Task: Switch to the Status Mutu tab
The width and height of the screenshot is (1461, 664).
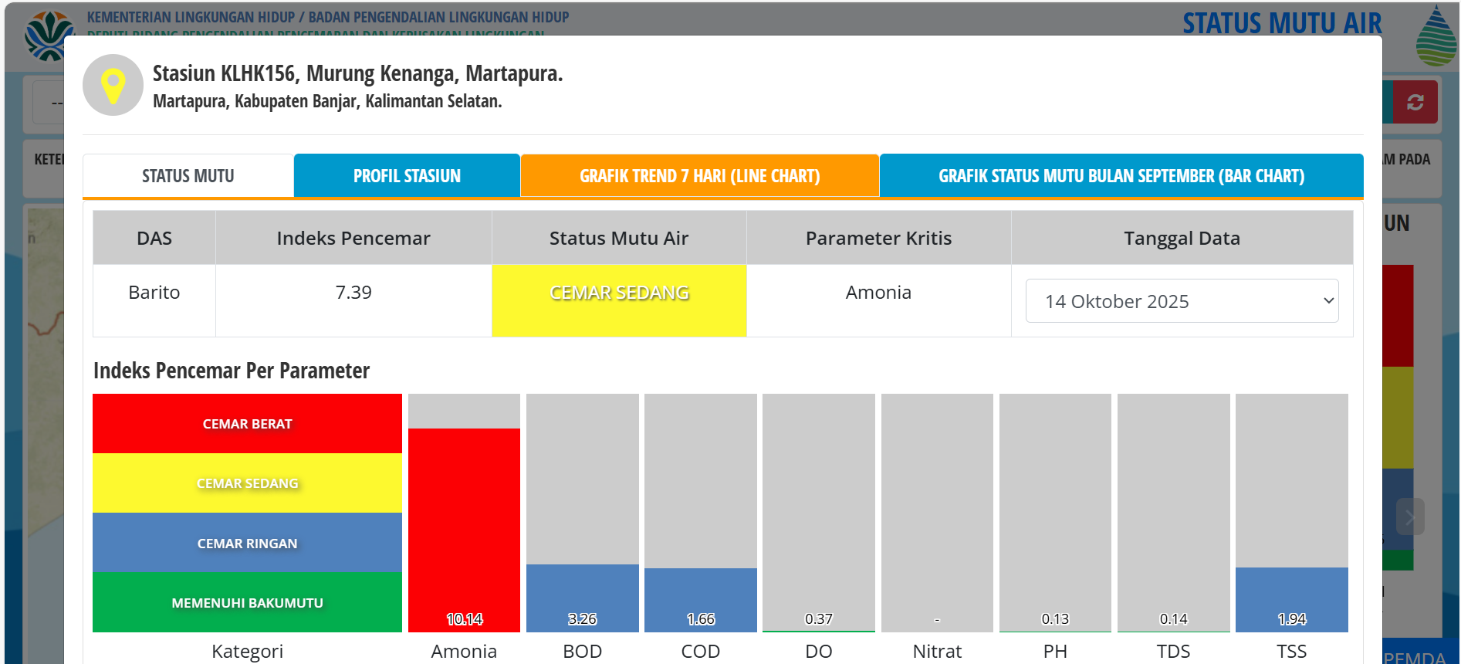Action: (x=188, y=176)
